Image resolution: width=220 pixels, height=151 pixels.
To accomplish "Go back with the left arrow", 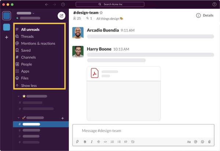I will (x=47, y=4).
